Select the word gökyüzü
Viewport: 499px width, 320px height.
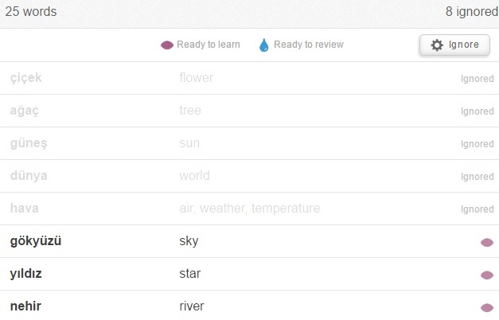click(x=36, y=241)
